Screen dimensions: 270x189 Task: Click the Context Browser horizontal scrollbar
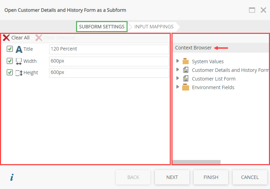(196, 162)
